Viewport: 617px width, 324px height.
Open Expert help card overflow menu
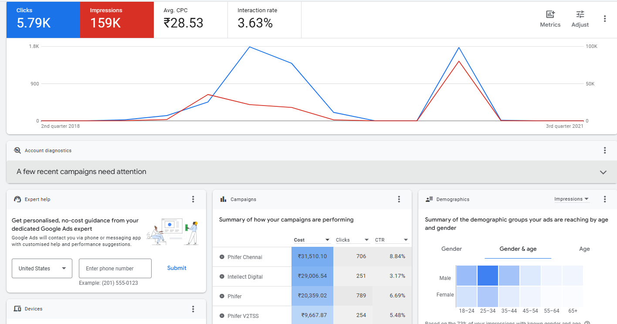tap(193, 199)
